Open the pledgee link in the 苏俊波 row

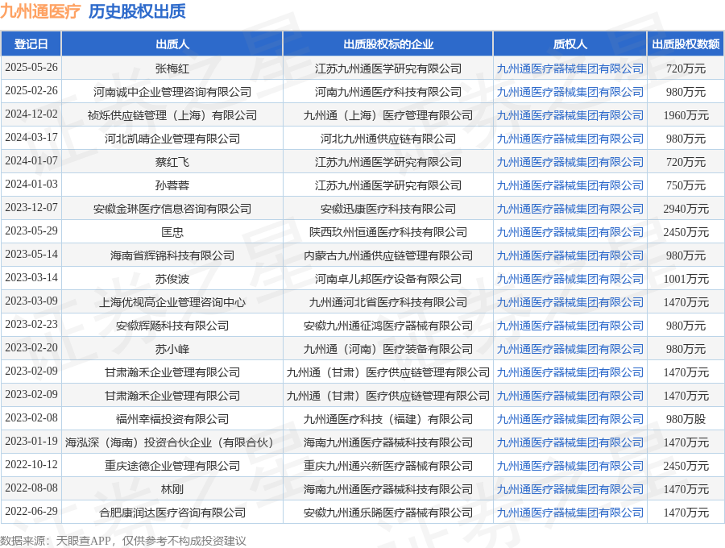[570, 279]
